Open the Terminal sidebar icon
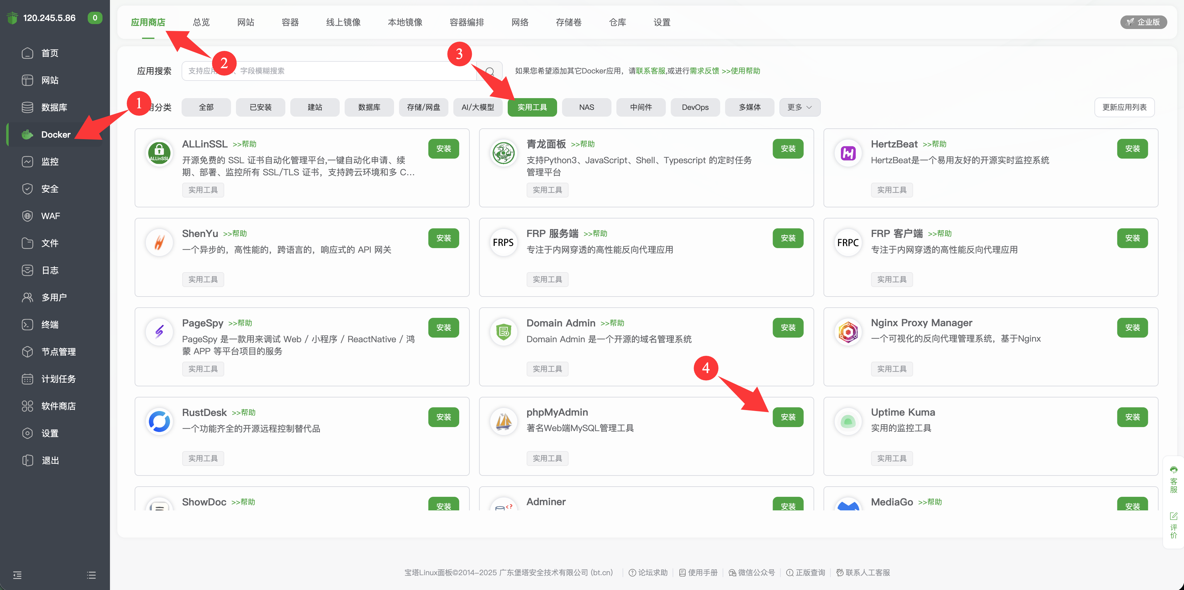This screenshot has height=590, width=1184. [x=27, y=325]
